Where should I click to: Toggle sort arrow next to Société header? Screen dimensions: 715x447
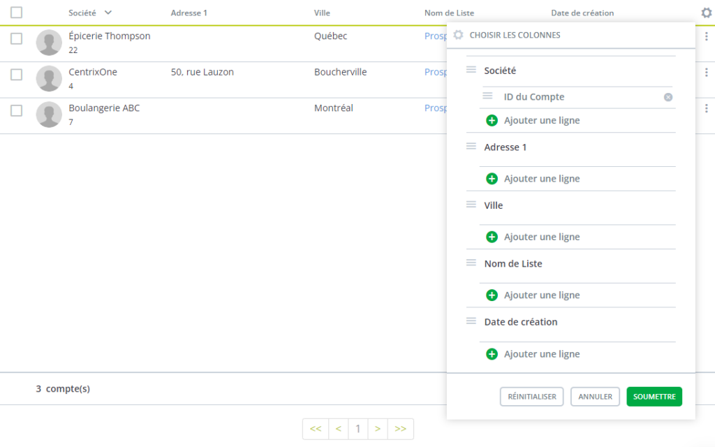108,13
